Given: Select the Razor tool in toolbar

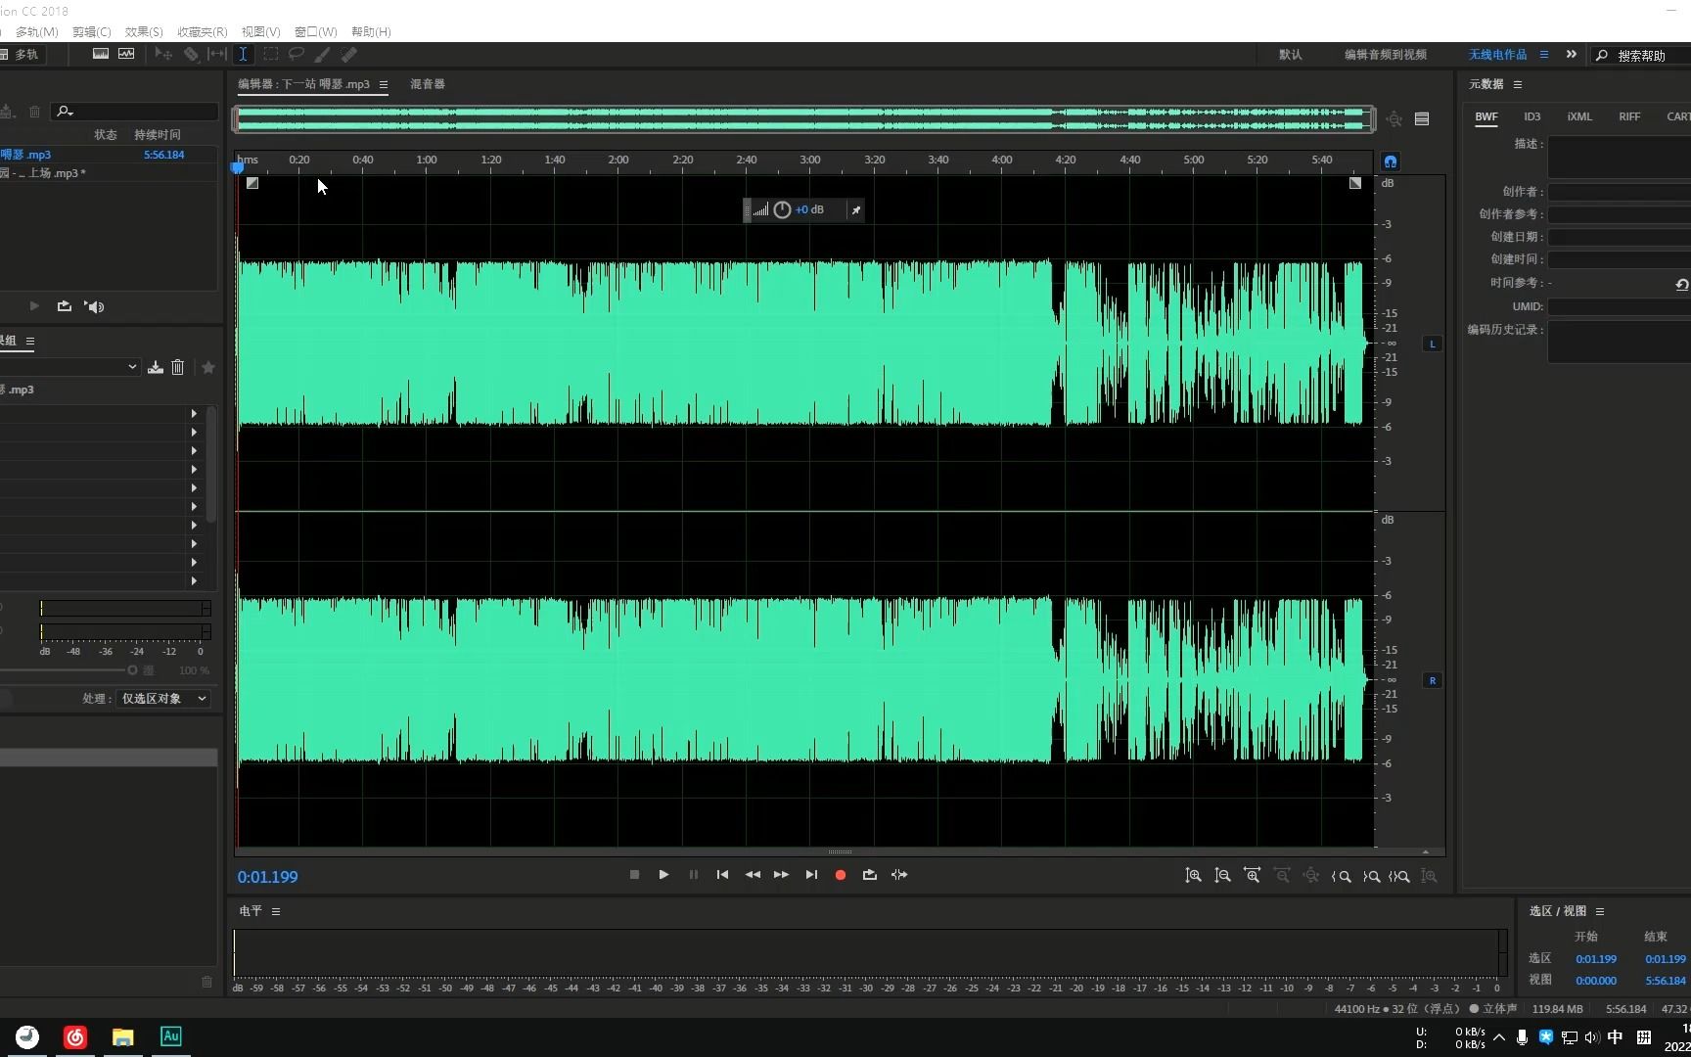Looking at the screenshot, I should pos(191,54).
